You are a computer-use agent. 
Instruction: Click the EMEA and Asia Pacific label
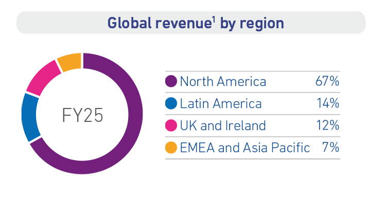(244, 148)
